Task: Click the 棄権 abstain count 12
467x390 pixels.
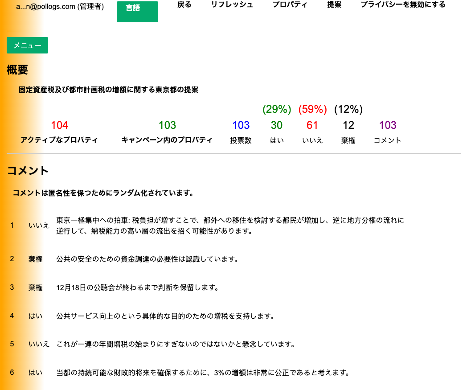Action: (x=348, y=125)
